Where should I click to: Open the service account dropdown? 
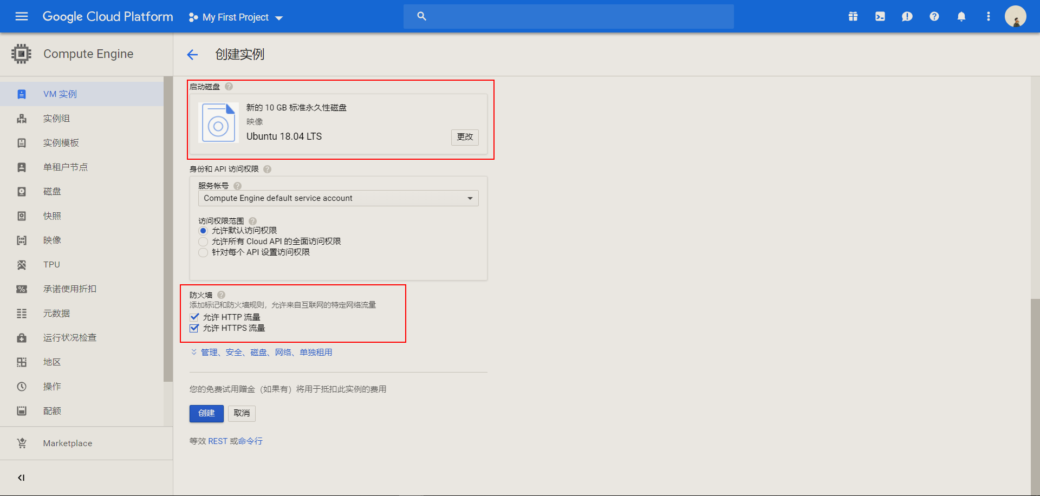tap(339, 198)
